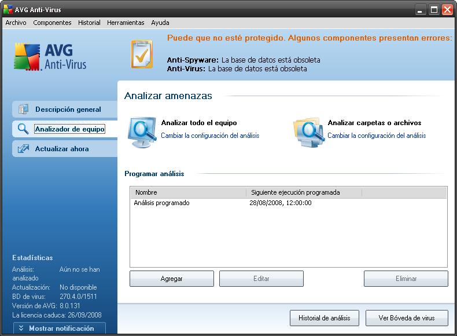
Task: Click the clipboard checkmark status icon
Action: [x=142, y=54]
